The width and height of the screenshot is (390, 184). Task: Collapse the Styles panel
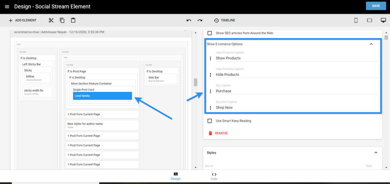pos(375,153)
